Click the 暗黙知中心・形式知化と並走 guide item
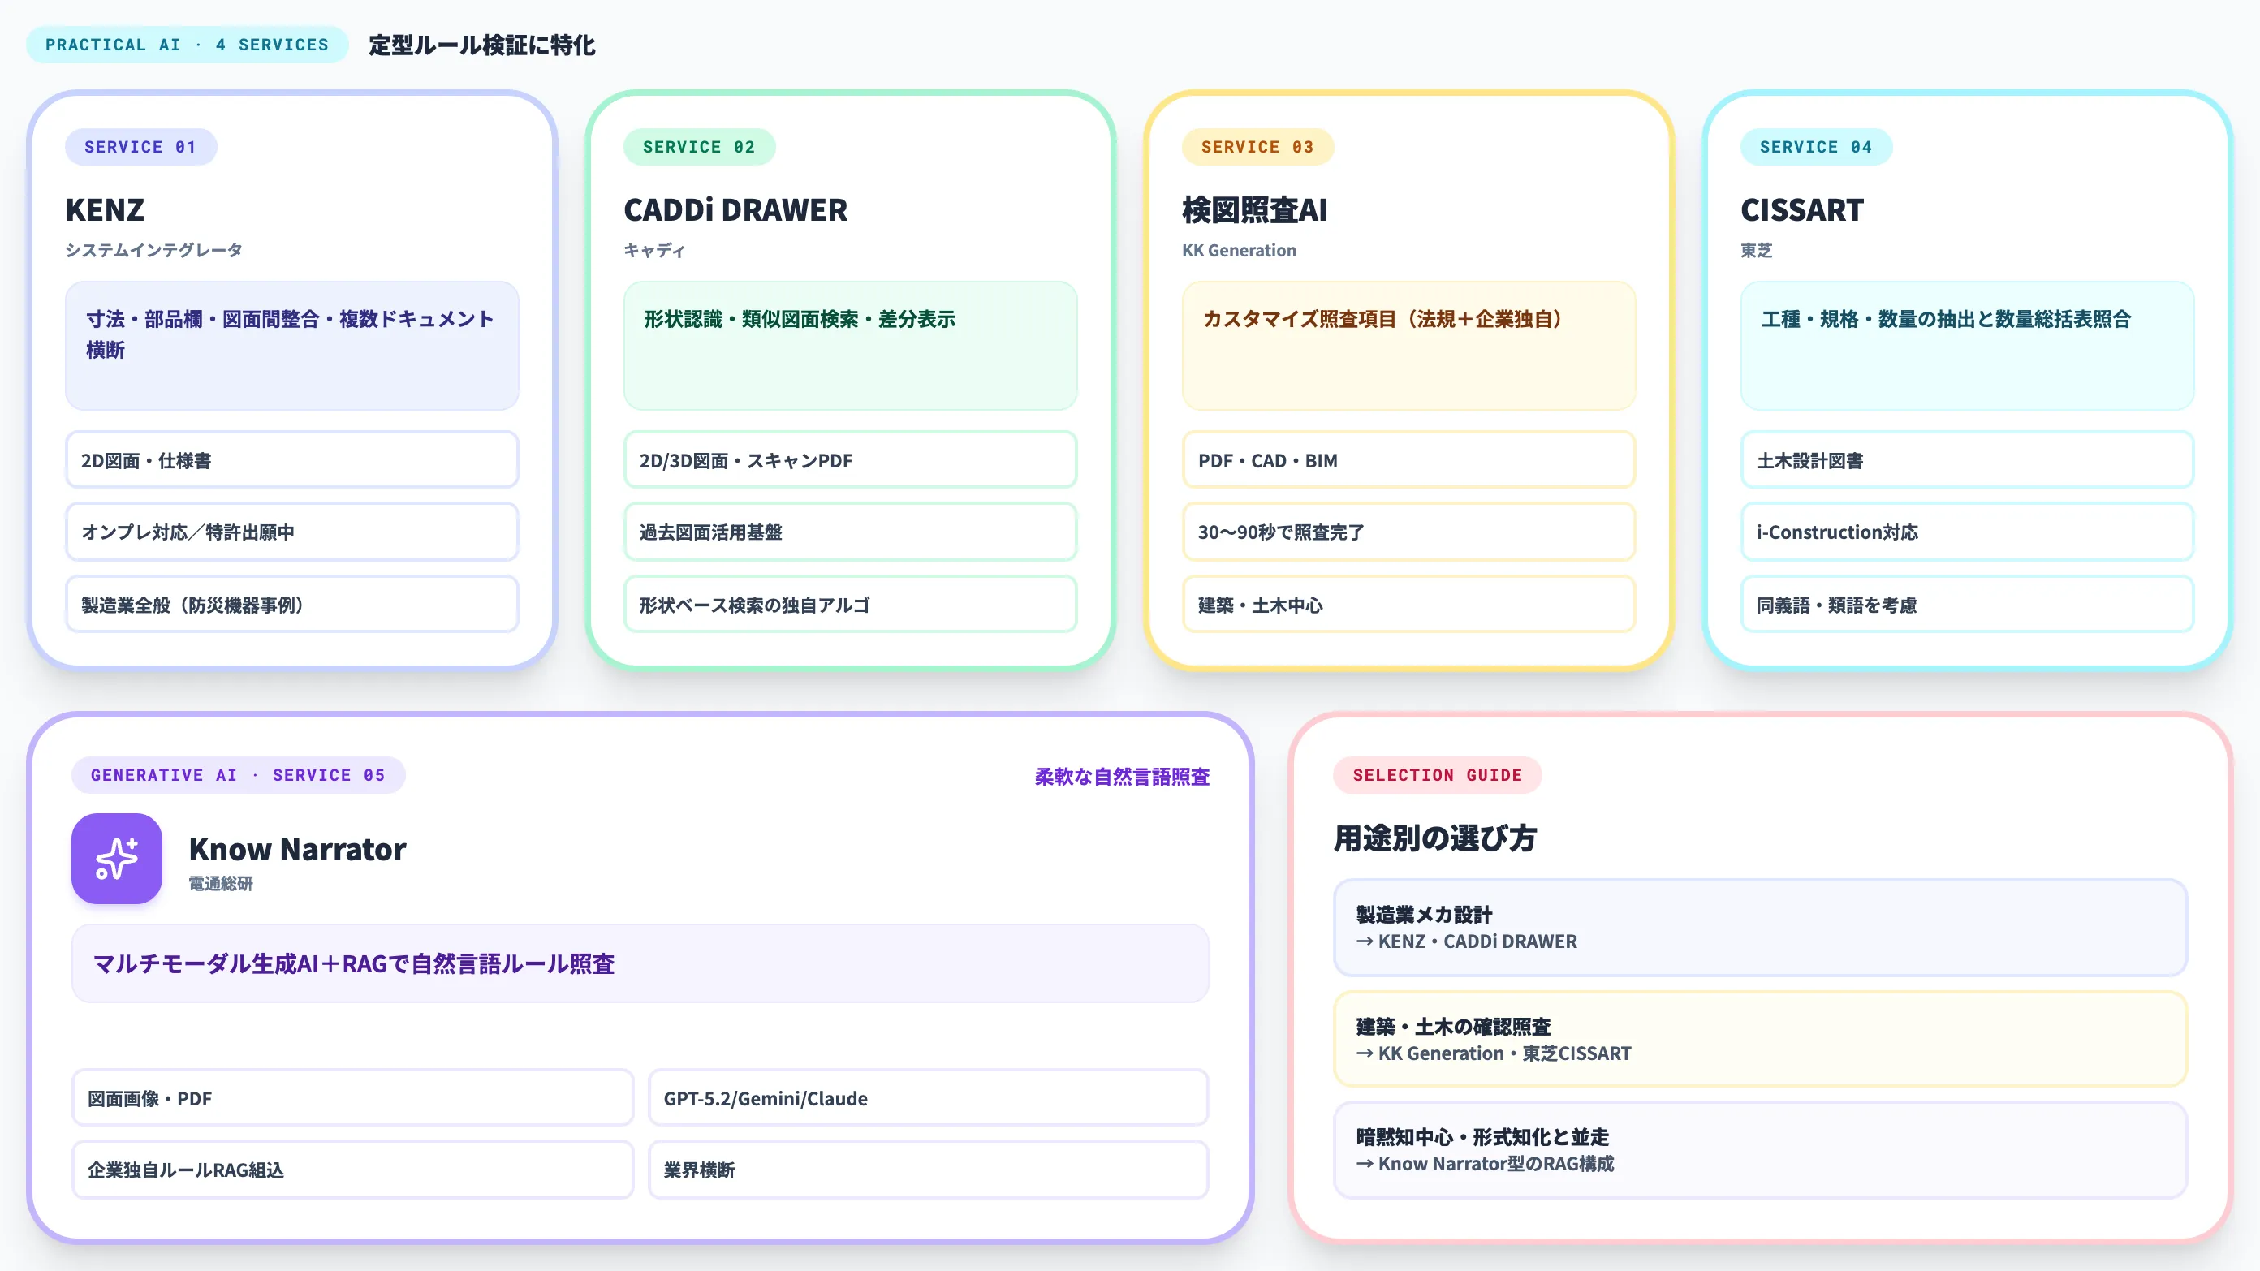 coord(1760,1150)
